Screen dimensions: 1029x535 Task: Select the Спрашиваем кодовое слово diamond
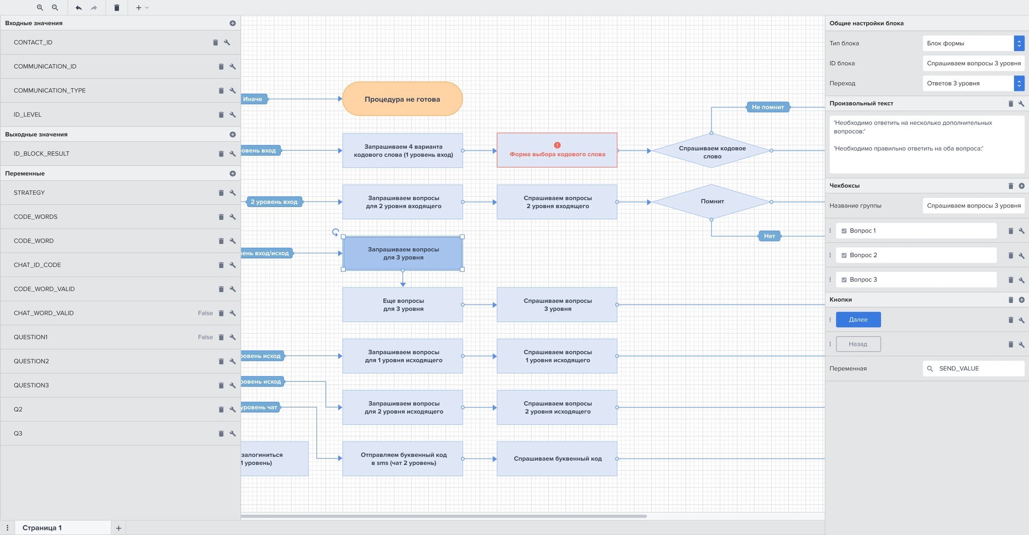[712, 151]
